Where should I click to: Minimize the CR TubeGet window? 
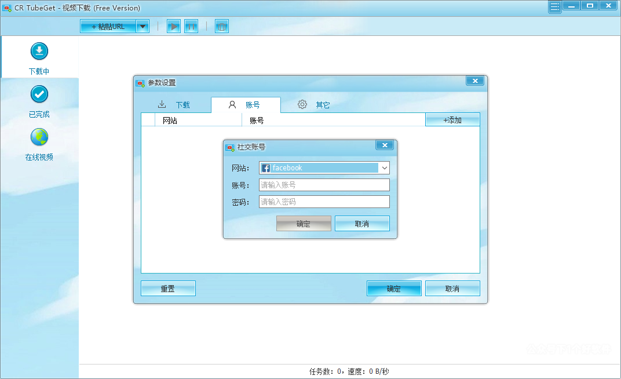572,6
